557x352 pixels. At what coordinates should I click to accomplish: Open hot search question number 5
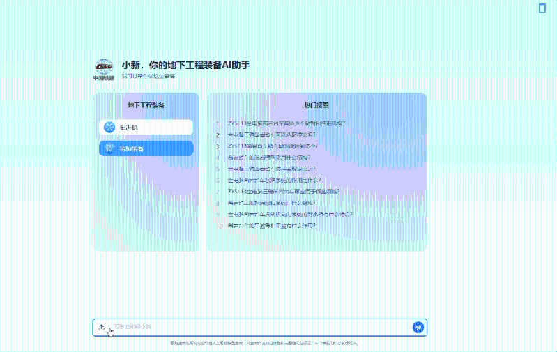pos(271,169)
